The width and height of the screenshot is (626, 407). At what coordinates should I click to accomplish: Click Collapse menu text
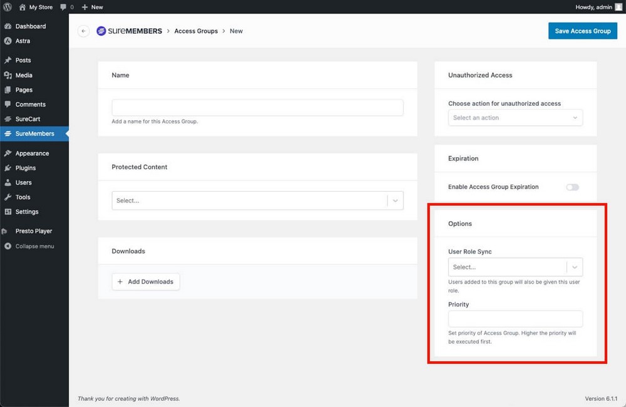34,246
